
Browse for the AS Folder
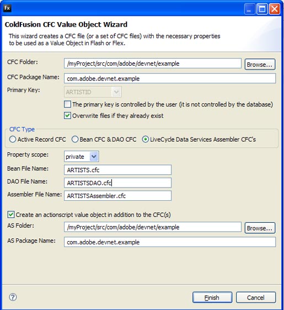(x=260, y=228)
